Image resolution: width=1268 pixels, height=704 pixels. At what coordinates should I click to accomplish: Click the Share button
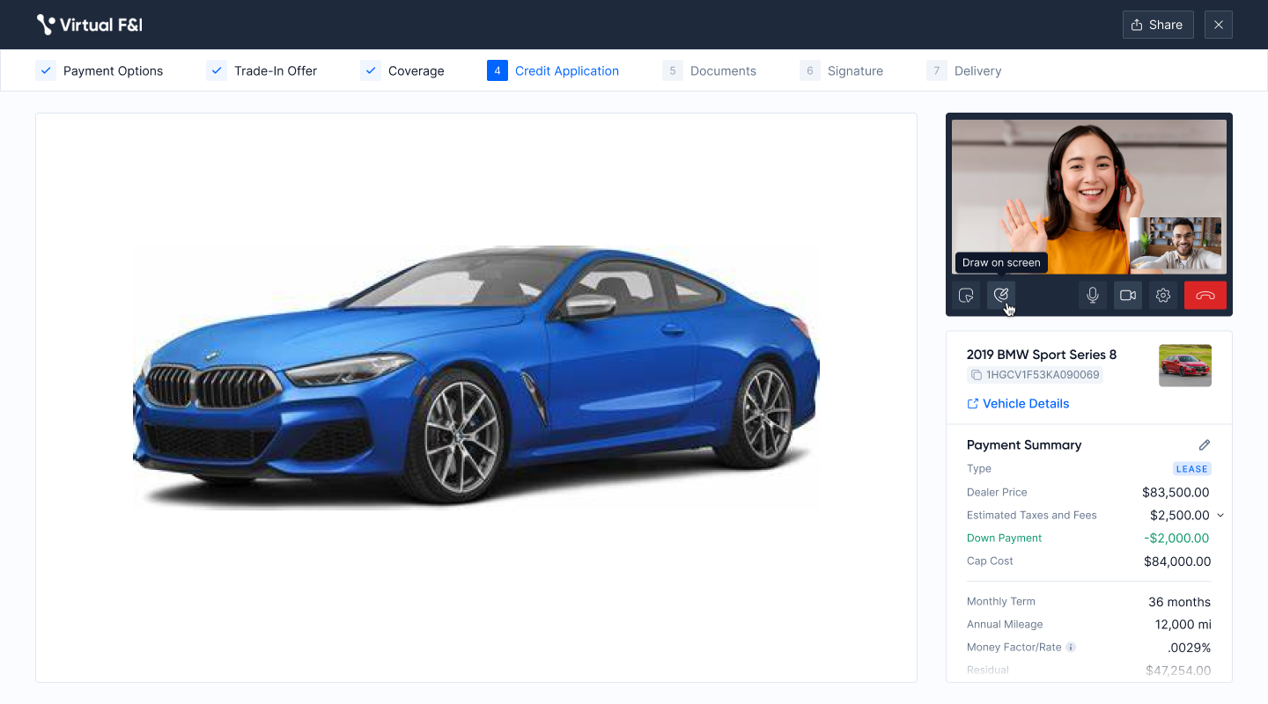pyautogui.click(x=1157, y=25)
